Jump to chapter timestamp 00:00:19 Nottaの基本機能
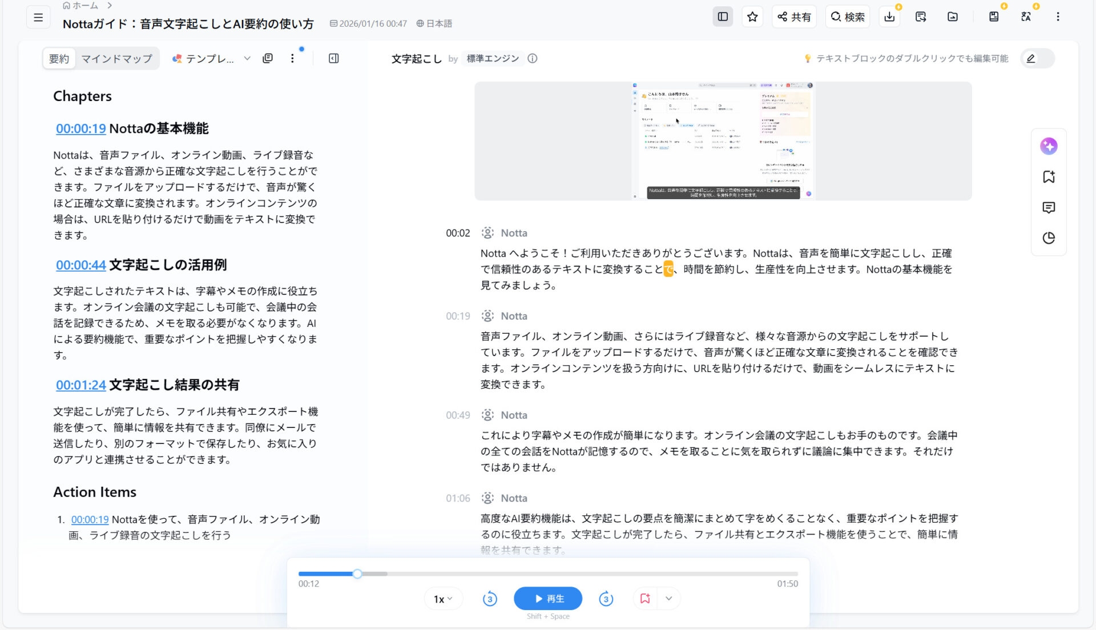 click(x=80, y=128)
